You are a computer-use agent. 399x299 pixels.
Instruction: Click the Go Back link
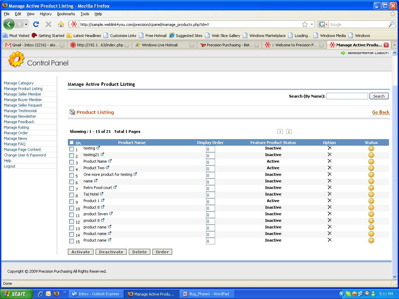click(x=381, y=112)
